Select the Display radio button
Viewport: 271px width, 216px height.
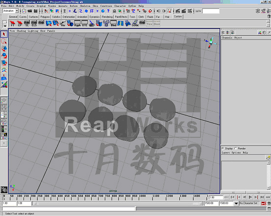(x=223, y=149)
